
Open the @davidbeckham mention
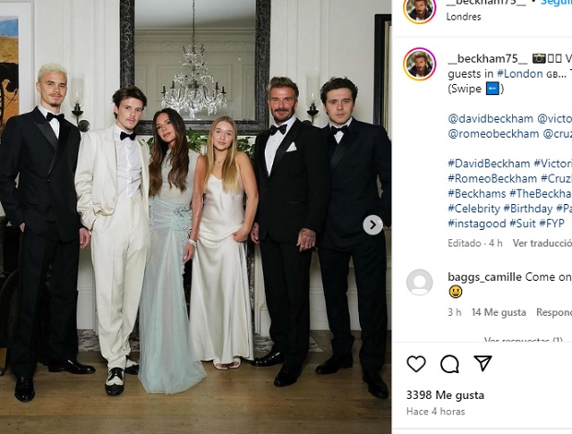pos(490,118)
